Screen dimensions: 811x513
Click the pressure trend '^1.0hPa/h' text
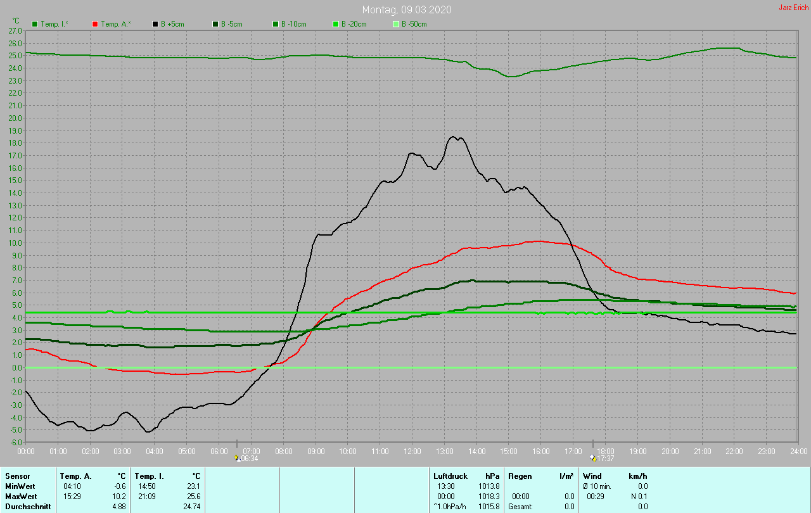pos(450,507)
